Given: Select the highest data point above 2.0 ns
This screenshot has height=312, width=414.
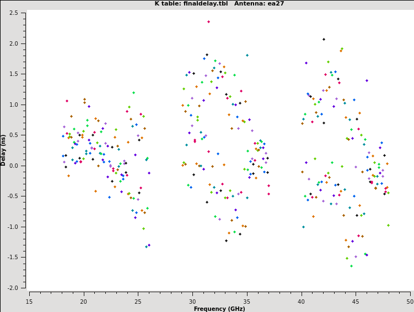Looking at the screenshot, I should coord(208,22).
